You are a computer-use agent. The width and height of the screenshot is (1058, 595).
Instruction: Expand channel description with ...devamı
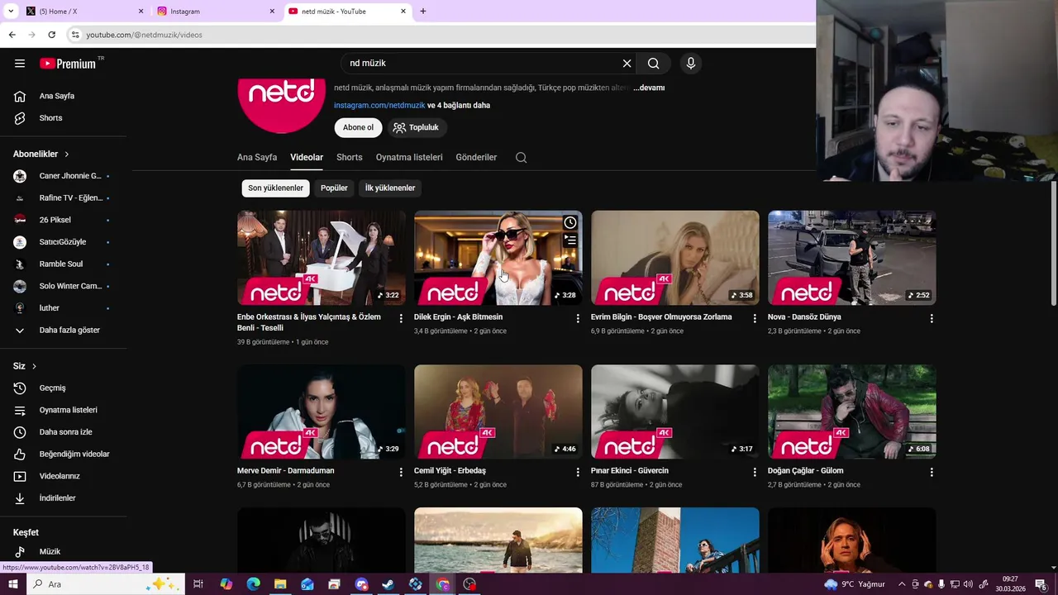(649, 88)
